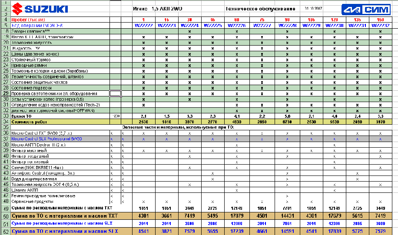Select work cost value 1810

166,122
